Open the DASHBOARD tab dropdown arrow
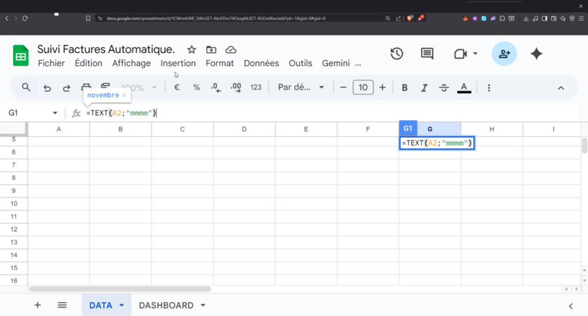This screenshot has height=316, width=588. click(203, 305)
